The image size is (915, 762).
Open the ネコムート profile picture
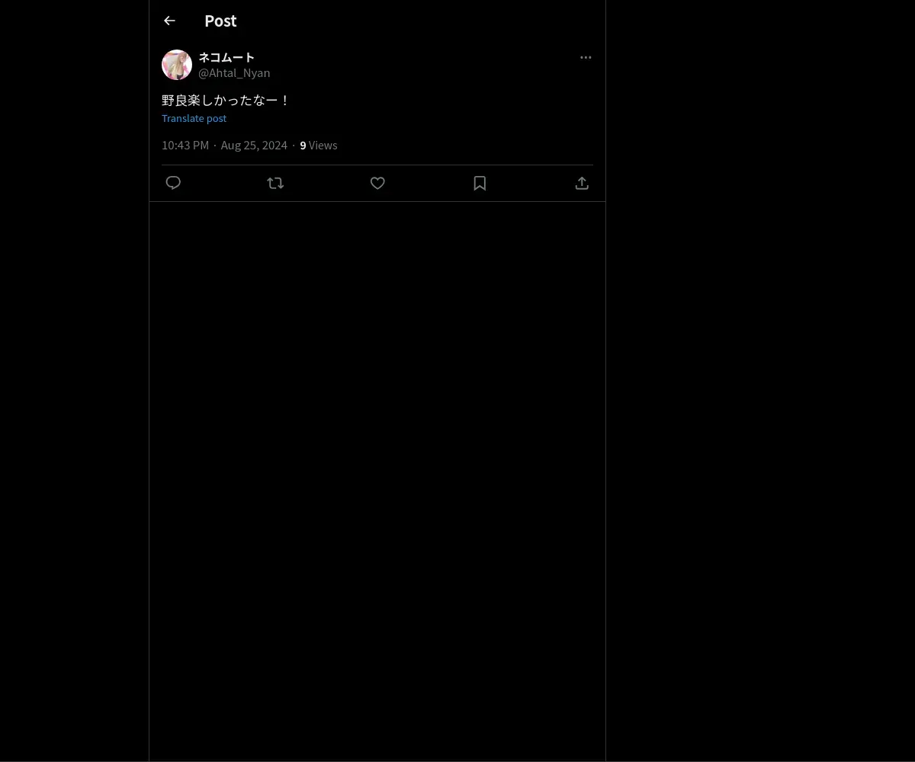[177, 65]
